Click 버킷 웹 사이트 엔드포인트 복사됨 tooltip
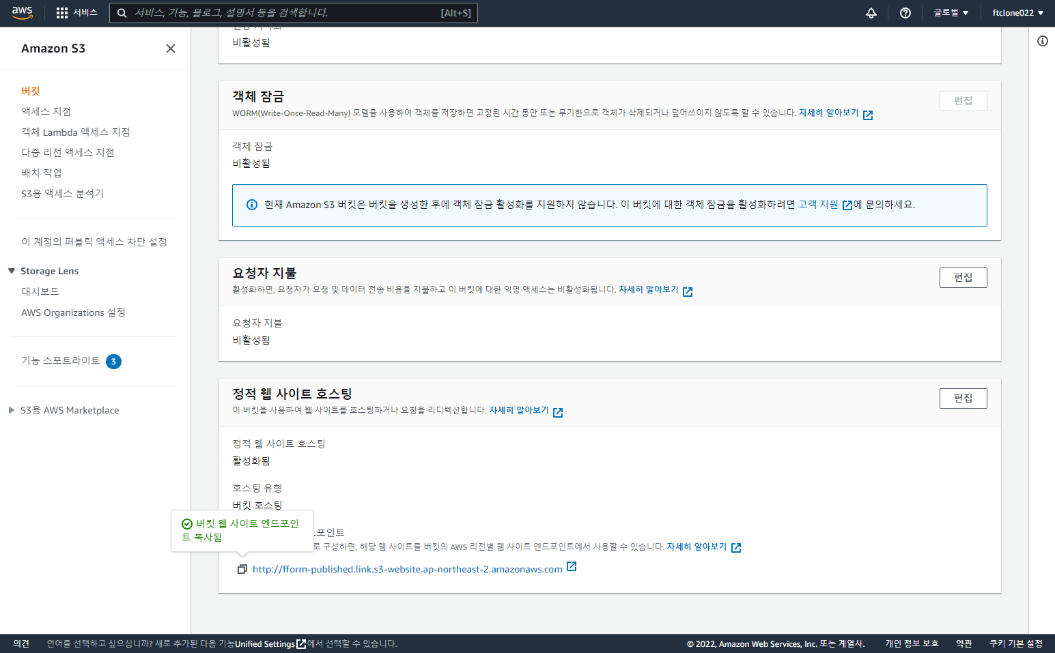 coord(242,531)
